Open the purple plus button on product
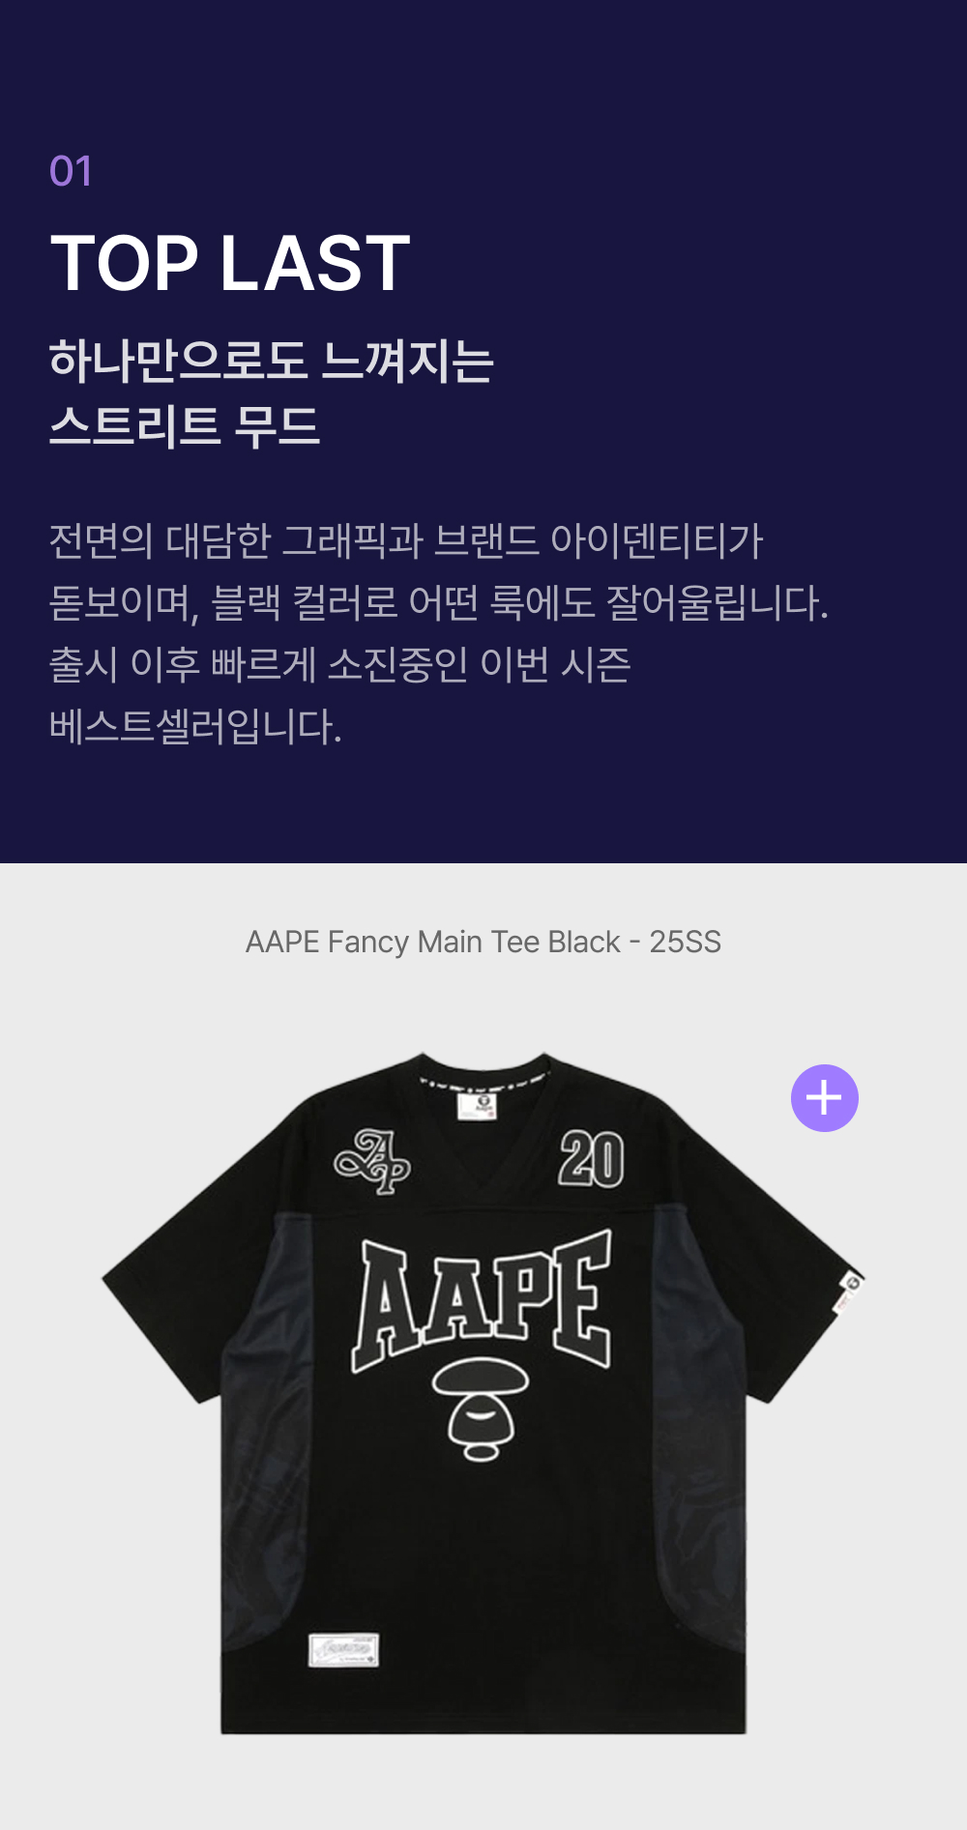Screen dimensions: 967x1830 coord(824,1098)
